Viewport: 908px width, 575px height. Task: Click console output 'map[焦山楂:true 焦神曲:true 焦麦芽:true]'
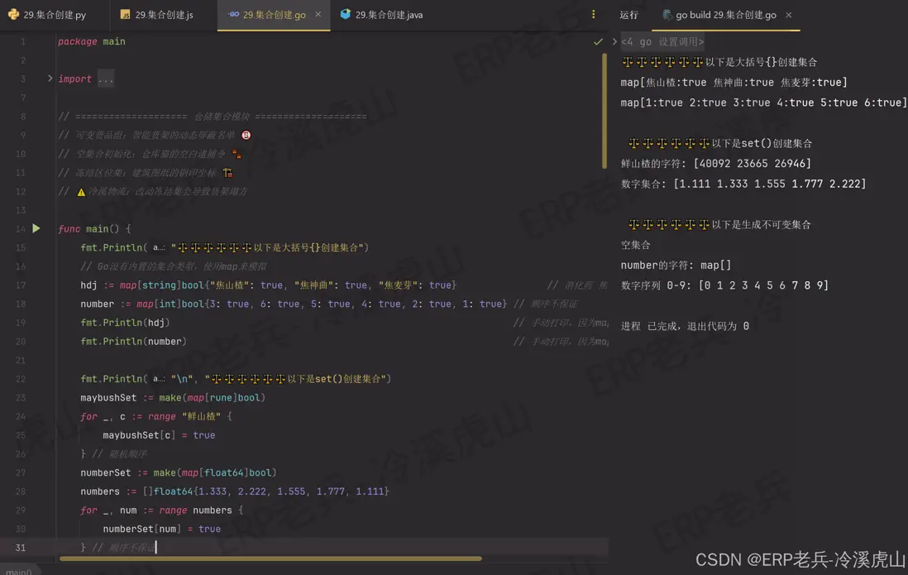tap(734, 82)
